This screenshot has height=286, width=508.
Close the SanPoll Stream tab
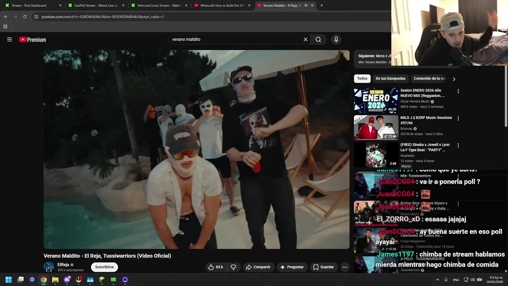[x=123, y=6]
